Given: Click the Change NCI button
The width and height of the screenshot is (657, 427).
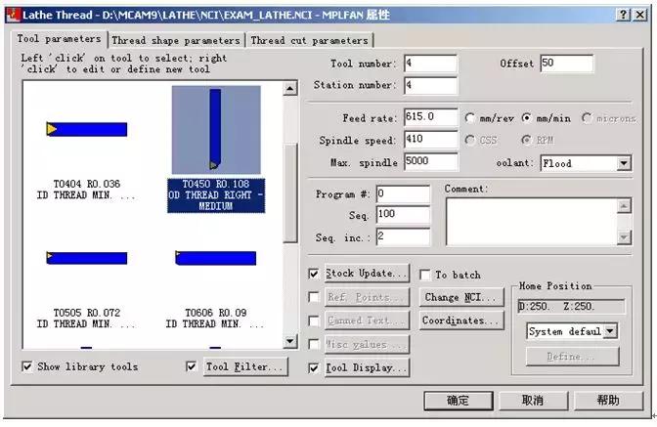Looking at the screenshot, I should pyautogui.click(x=461, y=297).
